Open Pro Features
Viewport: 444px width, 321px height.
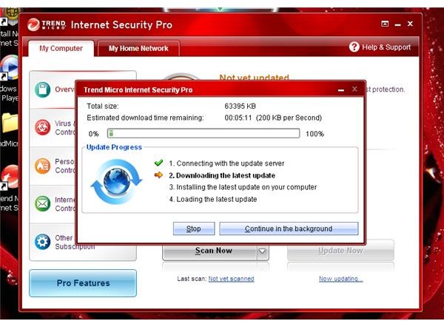click(x=83, y=283)
